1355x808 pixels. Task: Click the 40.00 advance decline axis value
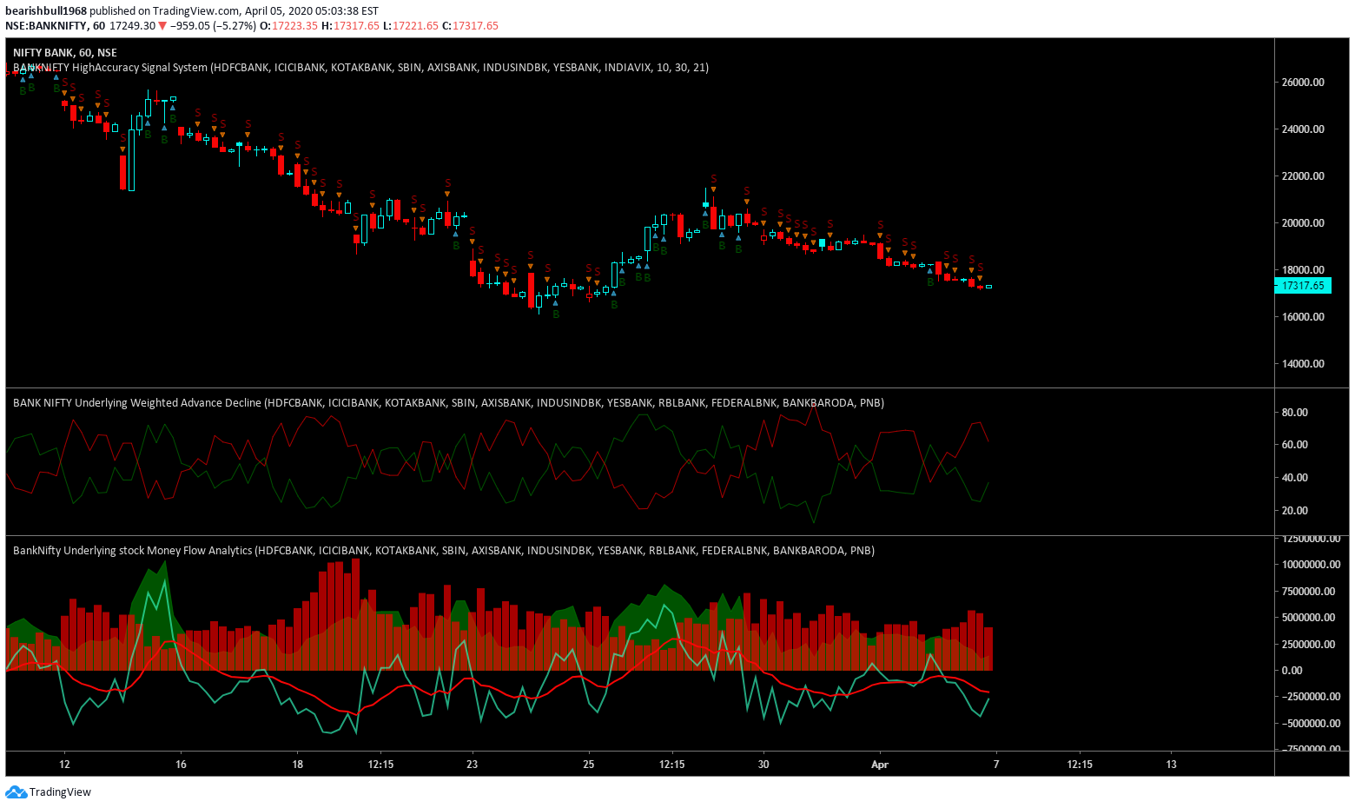1295,478
